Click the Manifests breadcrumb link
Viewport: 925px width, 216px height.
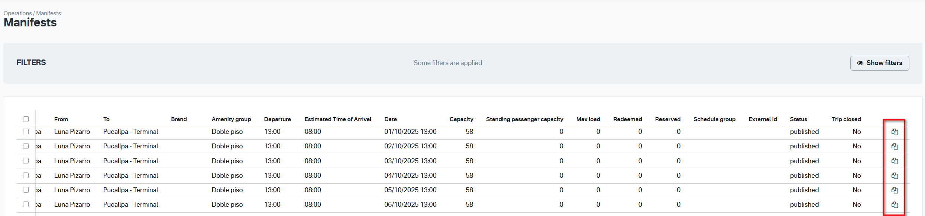pyautogui.click(x=48, y=13)
